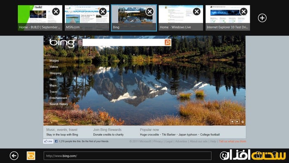Click the Bing site icon beside the address bar
Viewport: 289px width, 163px height.
coord(31,156)
